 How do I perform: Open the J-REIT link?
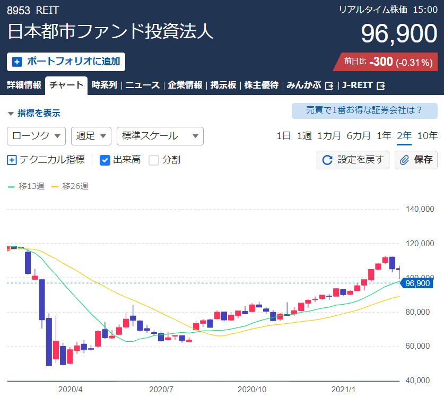click(358, 85)
